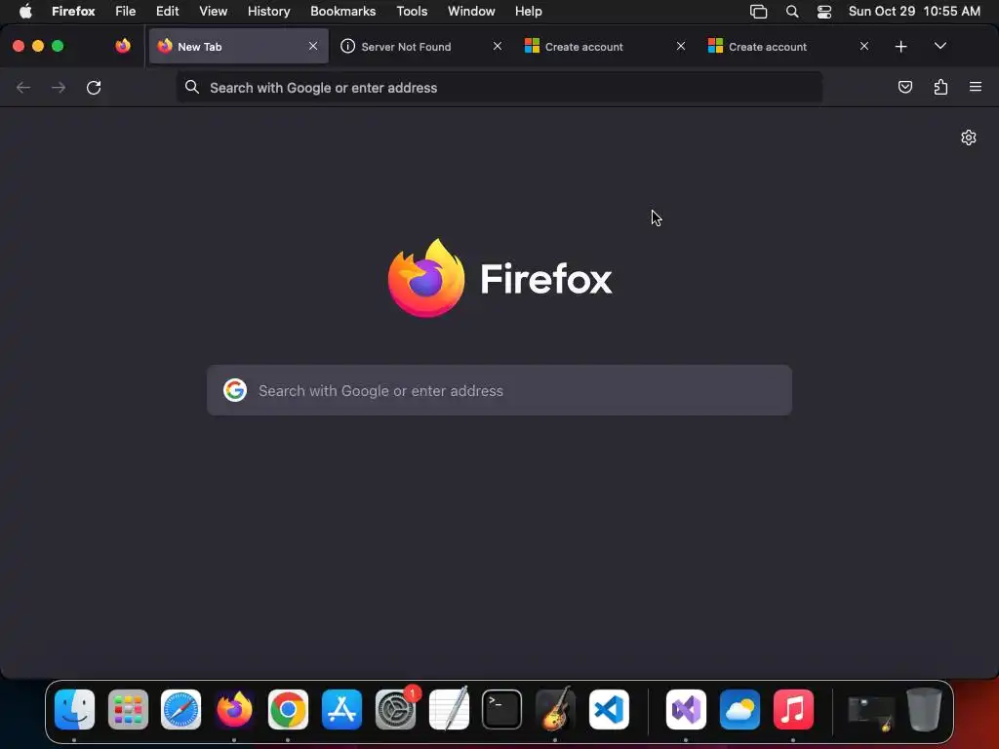Open the Extensions puzzle icon
The height and width of the screenshot is (749, 999).
click(940, 87)
